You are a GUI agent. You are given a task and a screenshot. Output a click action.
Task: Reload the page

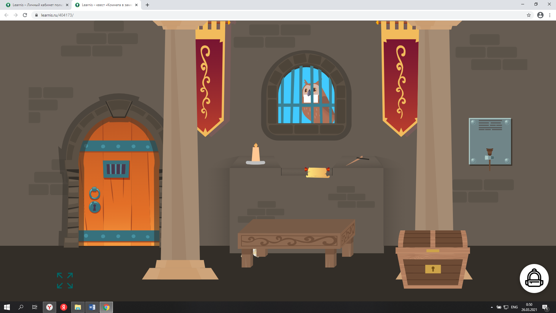point(25,15)
